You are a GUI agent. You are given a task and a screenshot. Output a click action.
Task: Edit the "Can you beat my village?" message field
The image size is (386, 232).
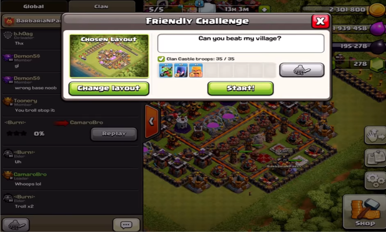[241, 44]
